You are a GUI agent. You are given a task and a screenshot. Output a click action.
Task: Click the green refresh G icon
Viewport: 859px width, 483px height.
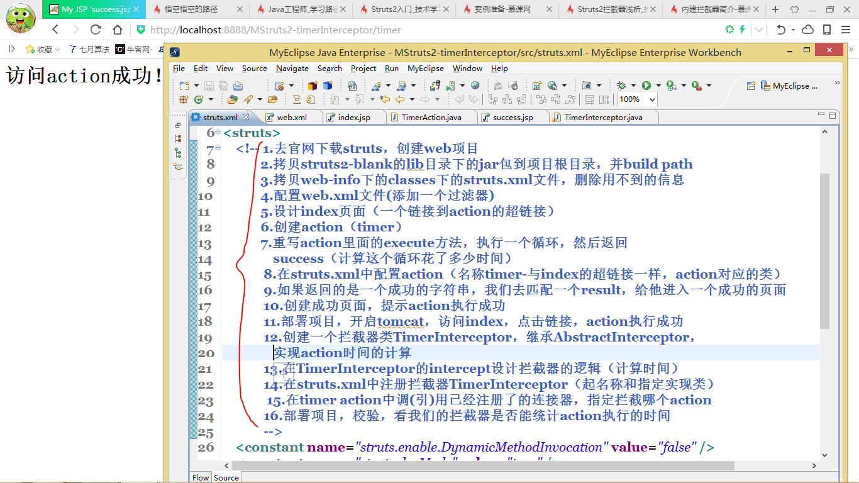coord(199,99)
